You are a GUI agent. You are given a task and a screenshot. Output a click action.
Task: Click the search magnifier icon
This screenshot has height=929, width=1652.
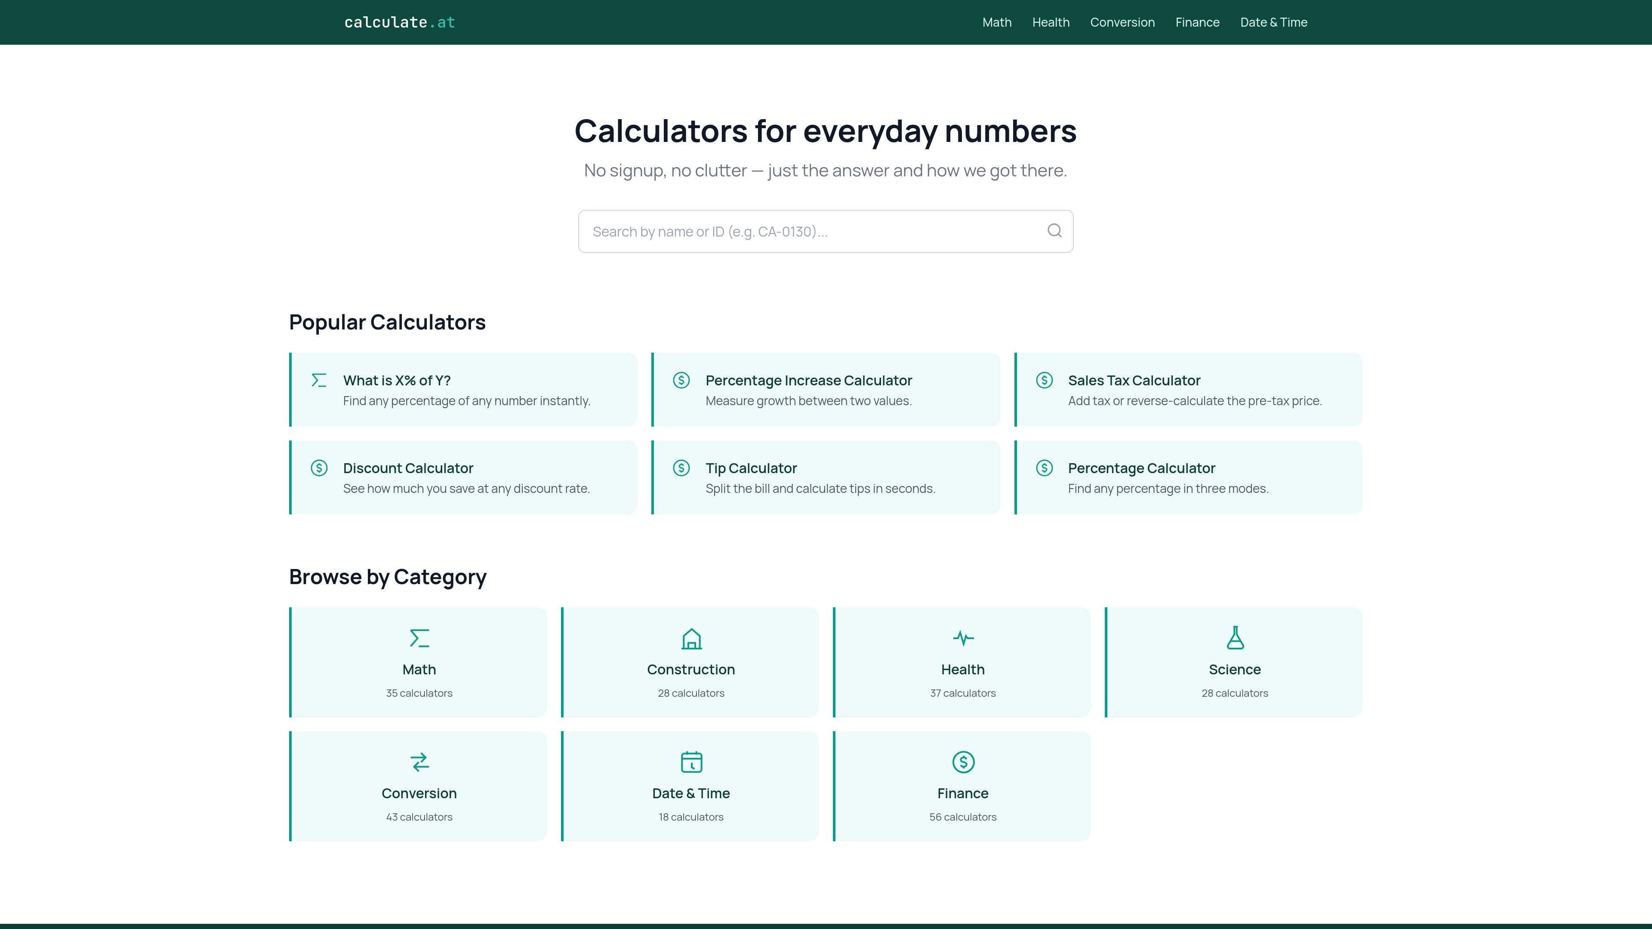1054,231
